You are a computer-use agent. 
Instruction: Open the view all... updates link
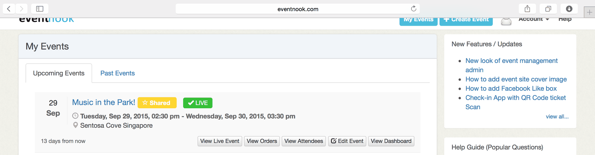click(557, 116)
